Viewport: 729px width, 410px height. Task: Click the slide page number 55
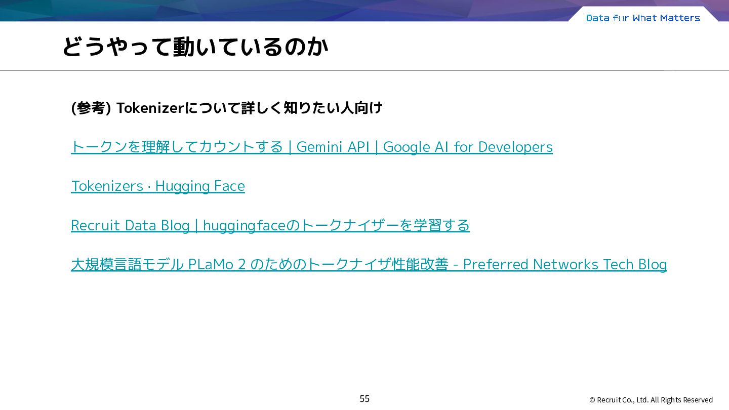364,399
